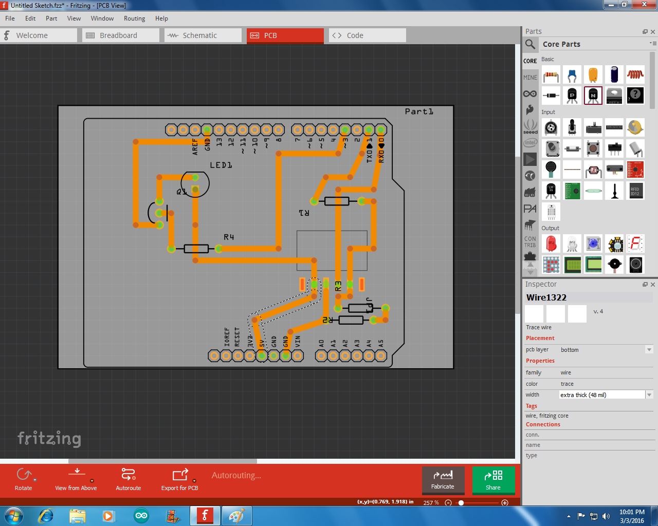658x526 pixels.
Task: Adjust the zoom slider at the bottom
Action: (x=462, y=503)
